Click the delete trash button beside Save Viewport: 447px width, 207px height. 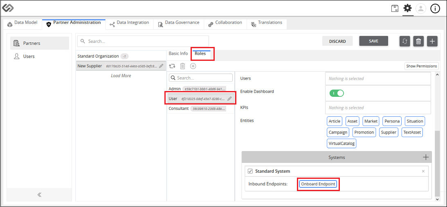click(x=418, y=41)
